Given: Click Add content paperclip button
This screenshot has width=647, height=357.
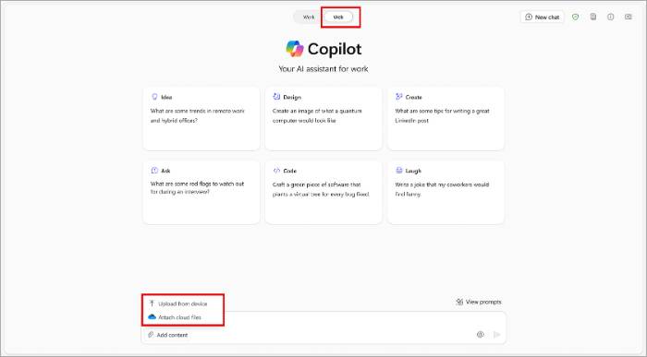Looking at the screenshot, I should pos(168,335).
